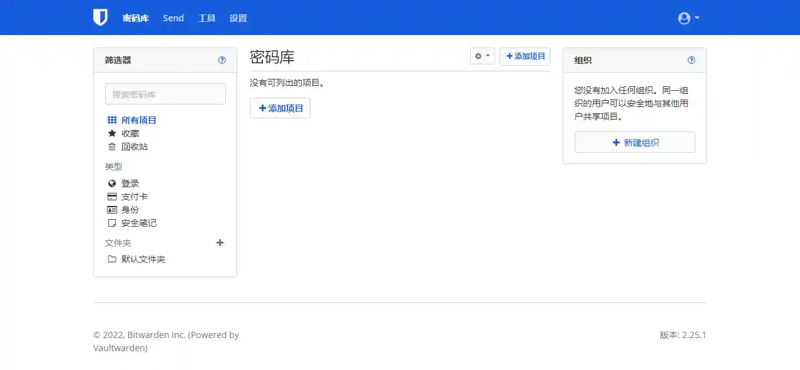Filter items by 安全笔记 note type
This screenshot has width=800, height=370.
pyautogui.click(x=138, y=223)
